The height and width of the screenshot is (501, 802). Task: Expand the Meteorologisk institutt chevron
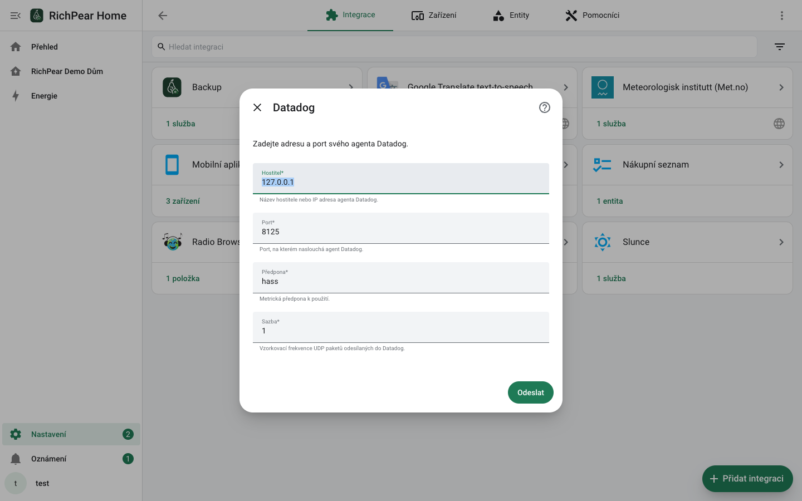click(781, 87)
